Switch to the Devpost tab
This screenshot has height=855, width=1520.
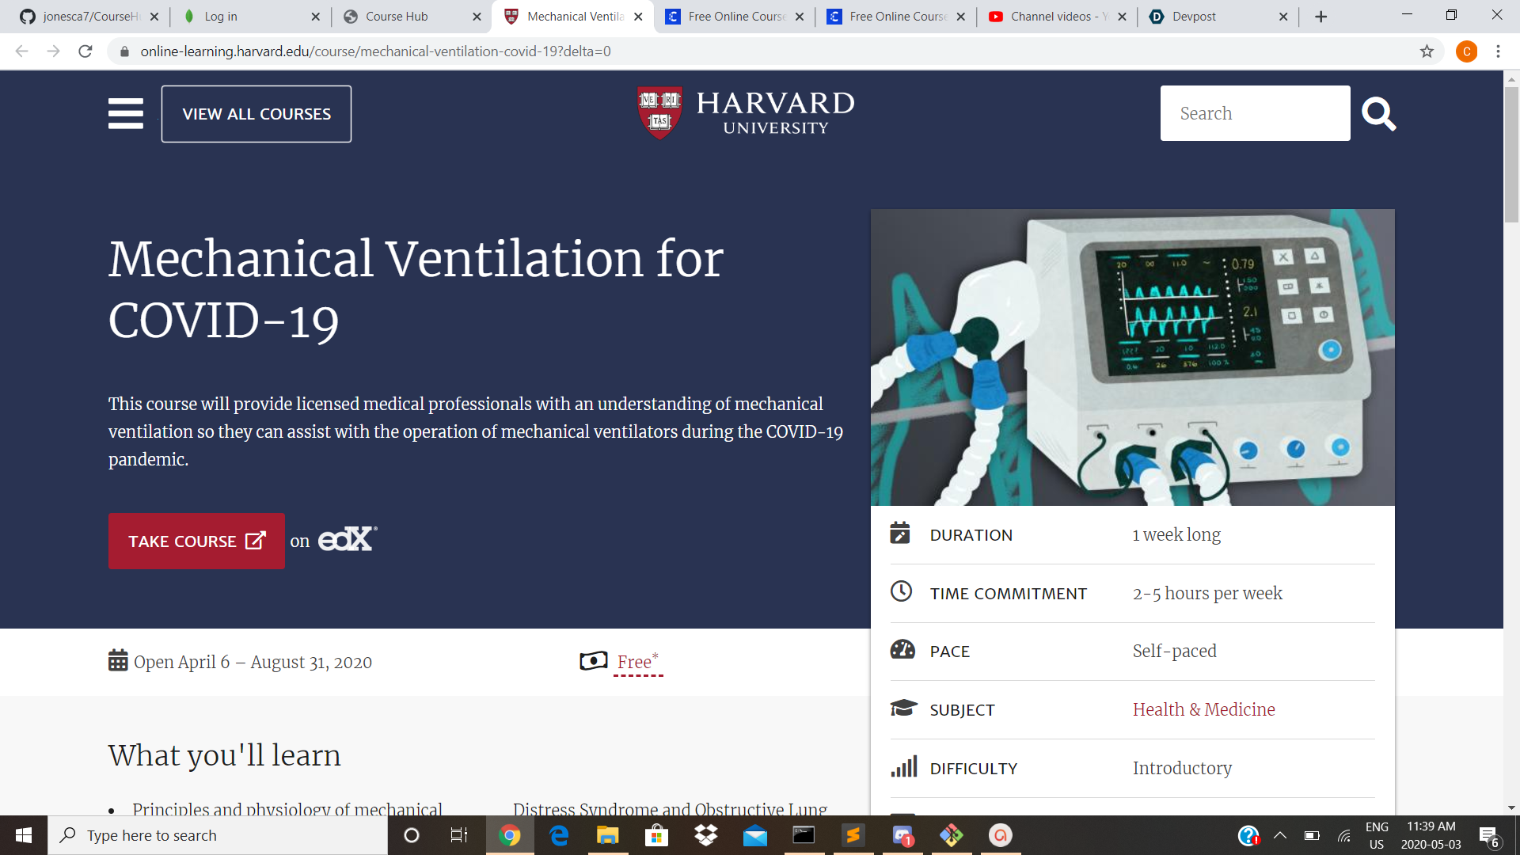pos(1194,17)
